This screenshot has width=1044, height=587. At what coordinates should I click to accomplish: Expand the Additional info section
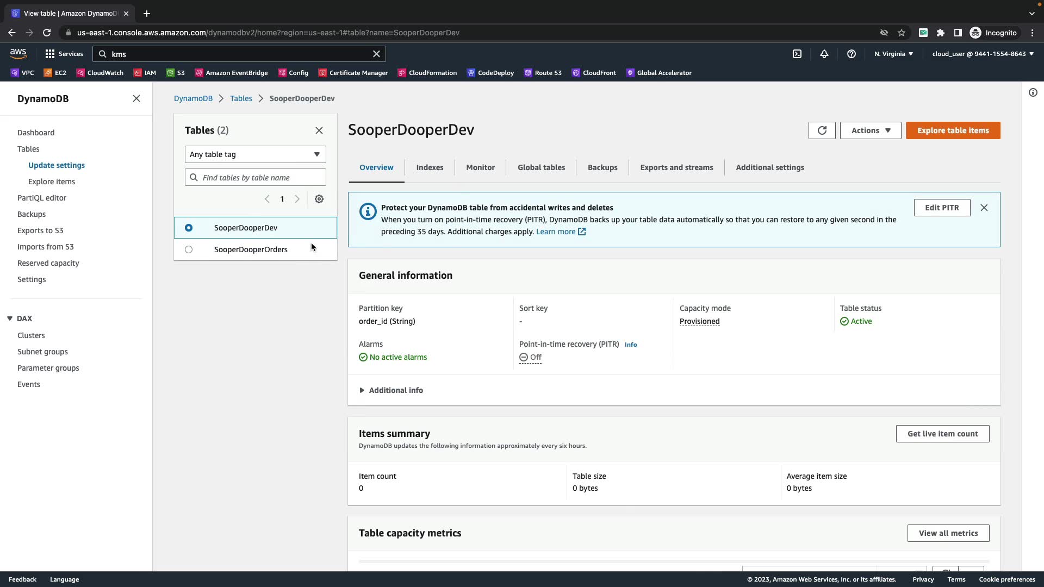click(x=390, y=390)
